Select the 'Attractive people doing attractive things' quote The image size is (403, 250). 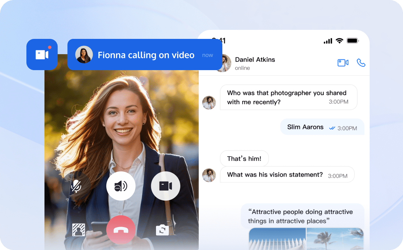(x=303, y=216)
